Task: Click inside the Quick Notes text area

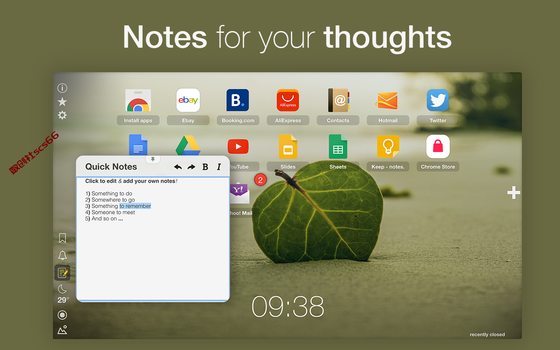Action: (x=153, y=238)
